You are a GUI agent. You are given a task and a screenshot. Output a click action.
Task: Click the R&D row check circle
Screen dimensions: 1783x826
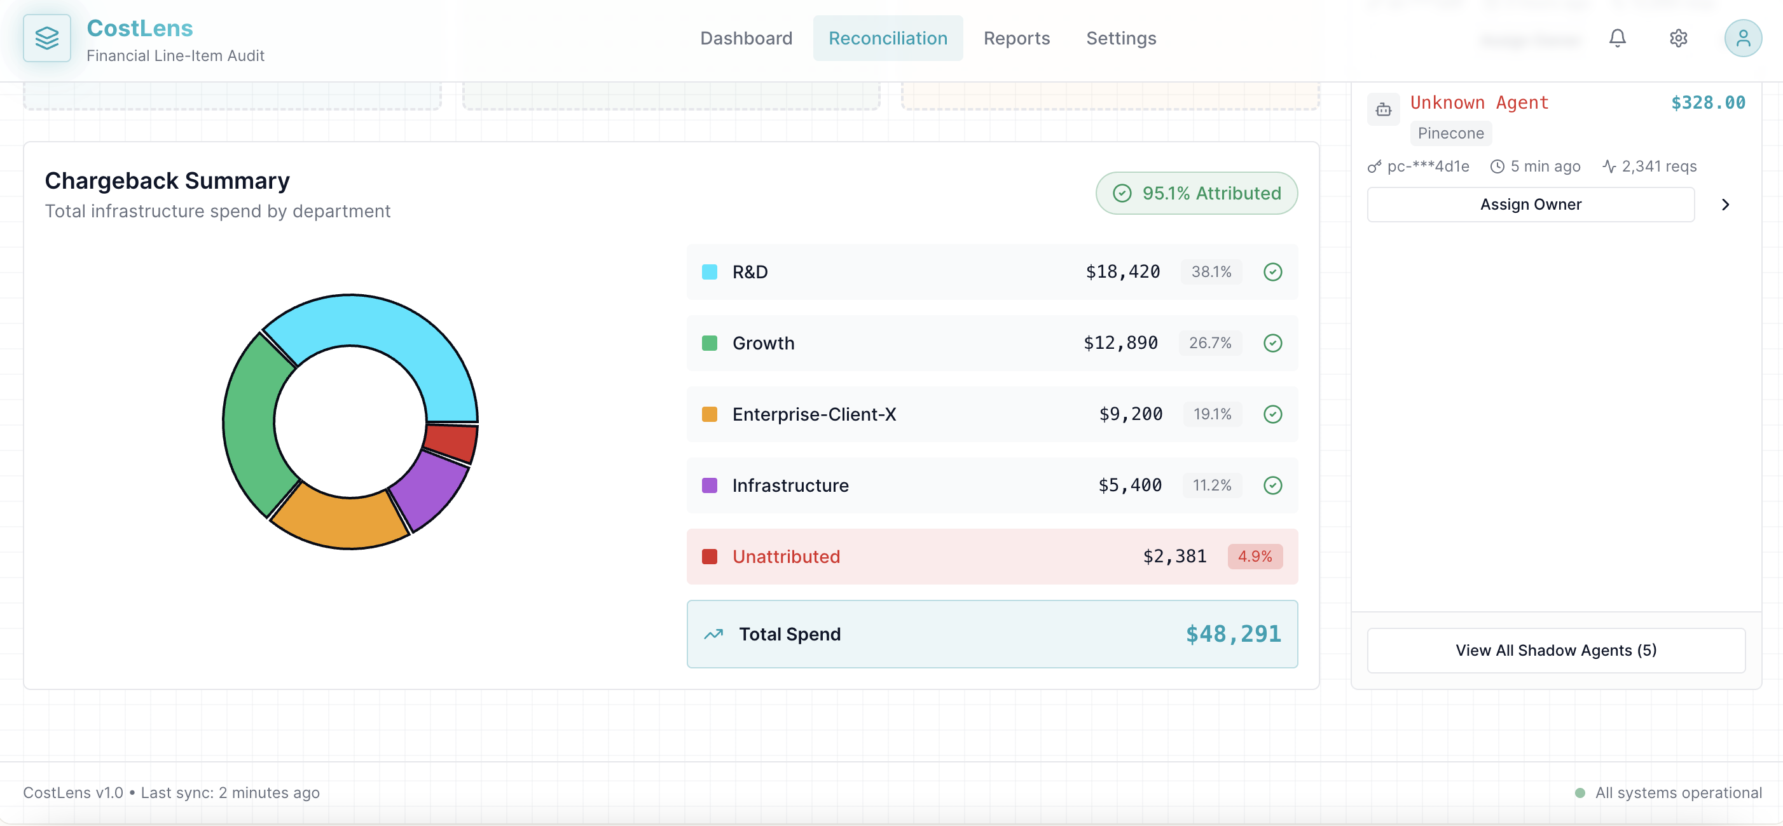[1272, 272]
